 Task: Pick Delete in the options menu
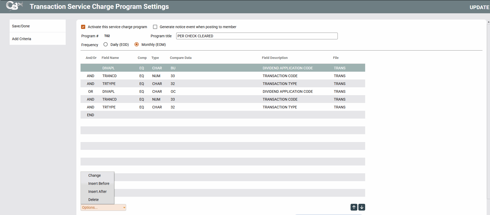[93, 200]
